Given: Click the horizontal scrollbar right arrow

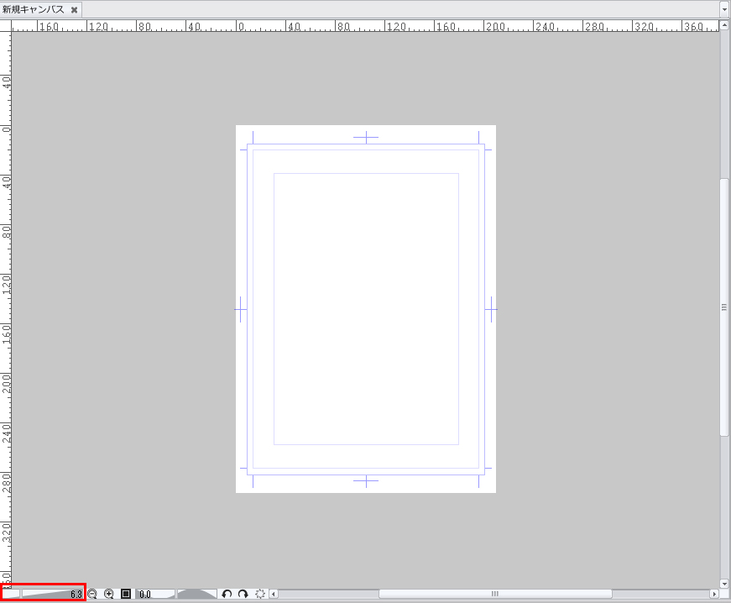Looking at the screenshot, I should [714, 594].
